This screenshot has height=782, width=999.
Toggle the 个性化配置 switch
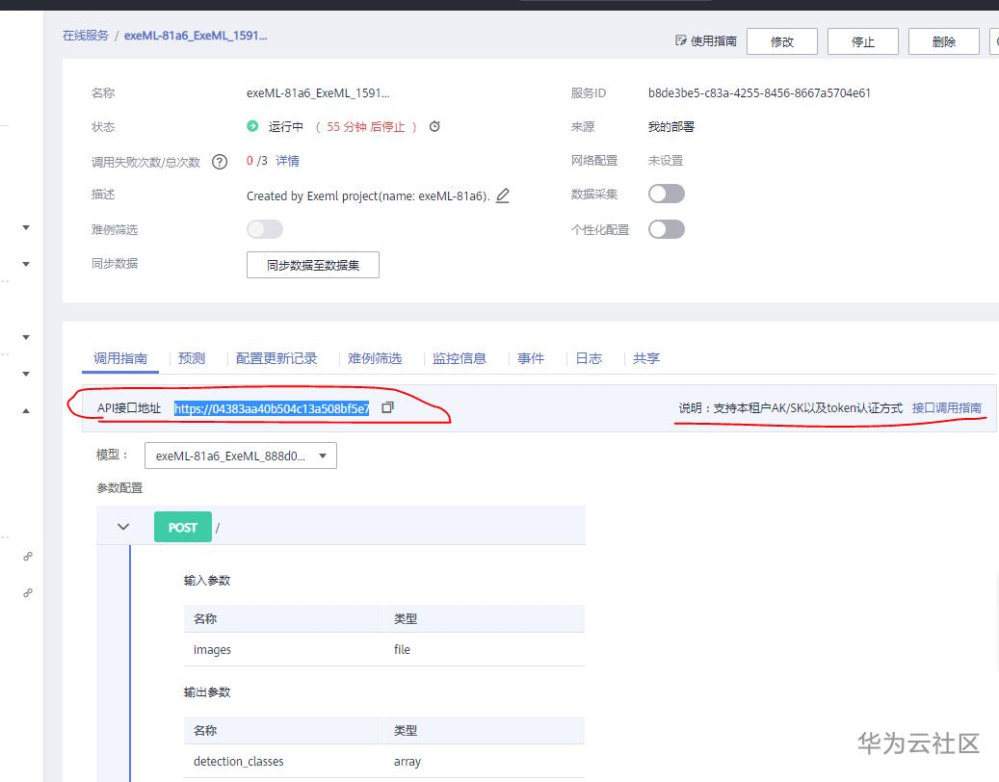pos(667,229)
